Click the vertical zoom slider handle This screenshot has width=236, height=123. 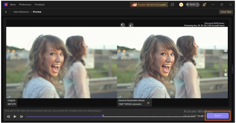(x=226, y=70)
